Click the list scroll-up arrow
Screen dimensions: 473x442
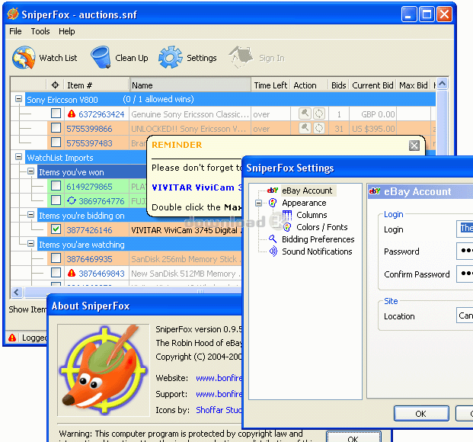443,84
